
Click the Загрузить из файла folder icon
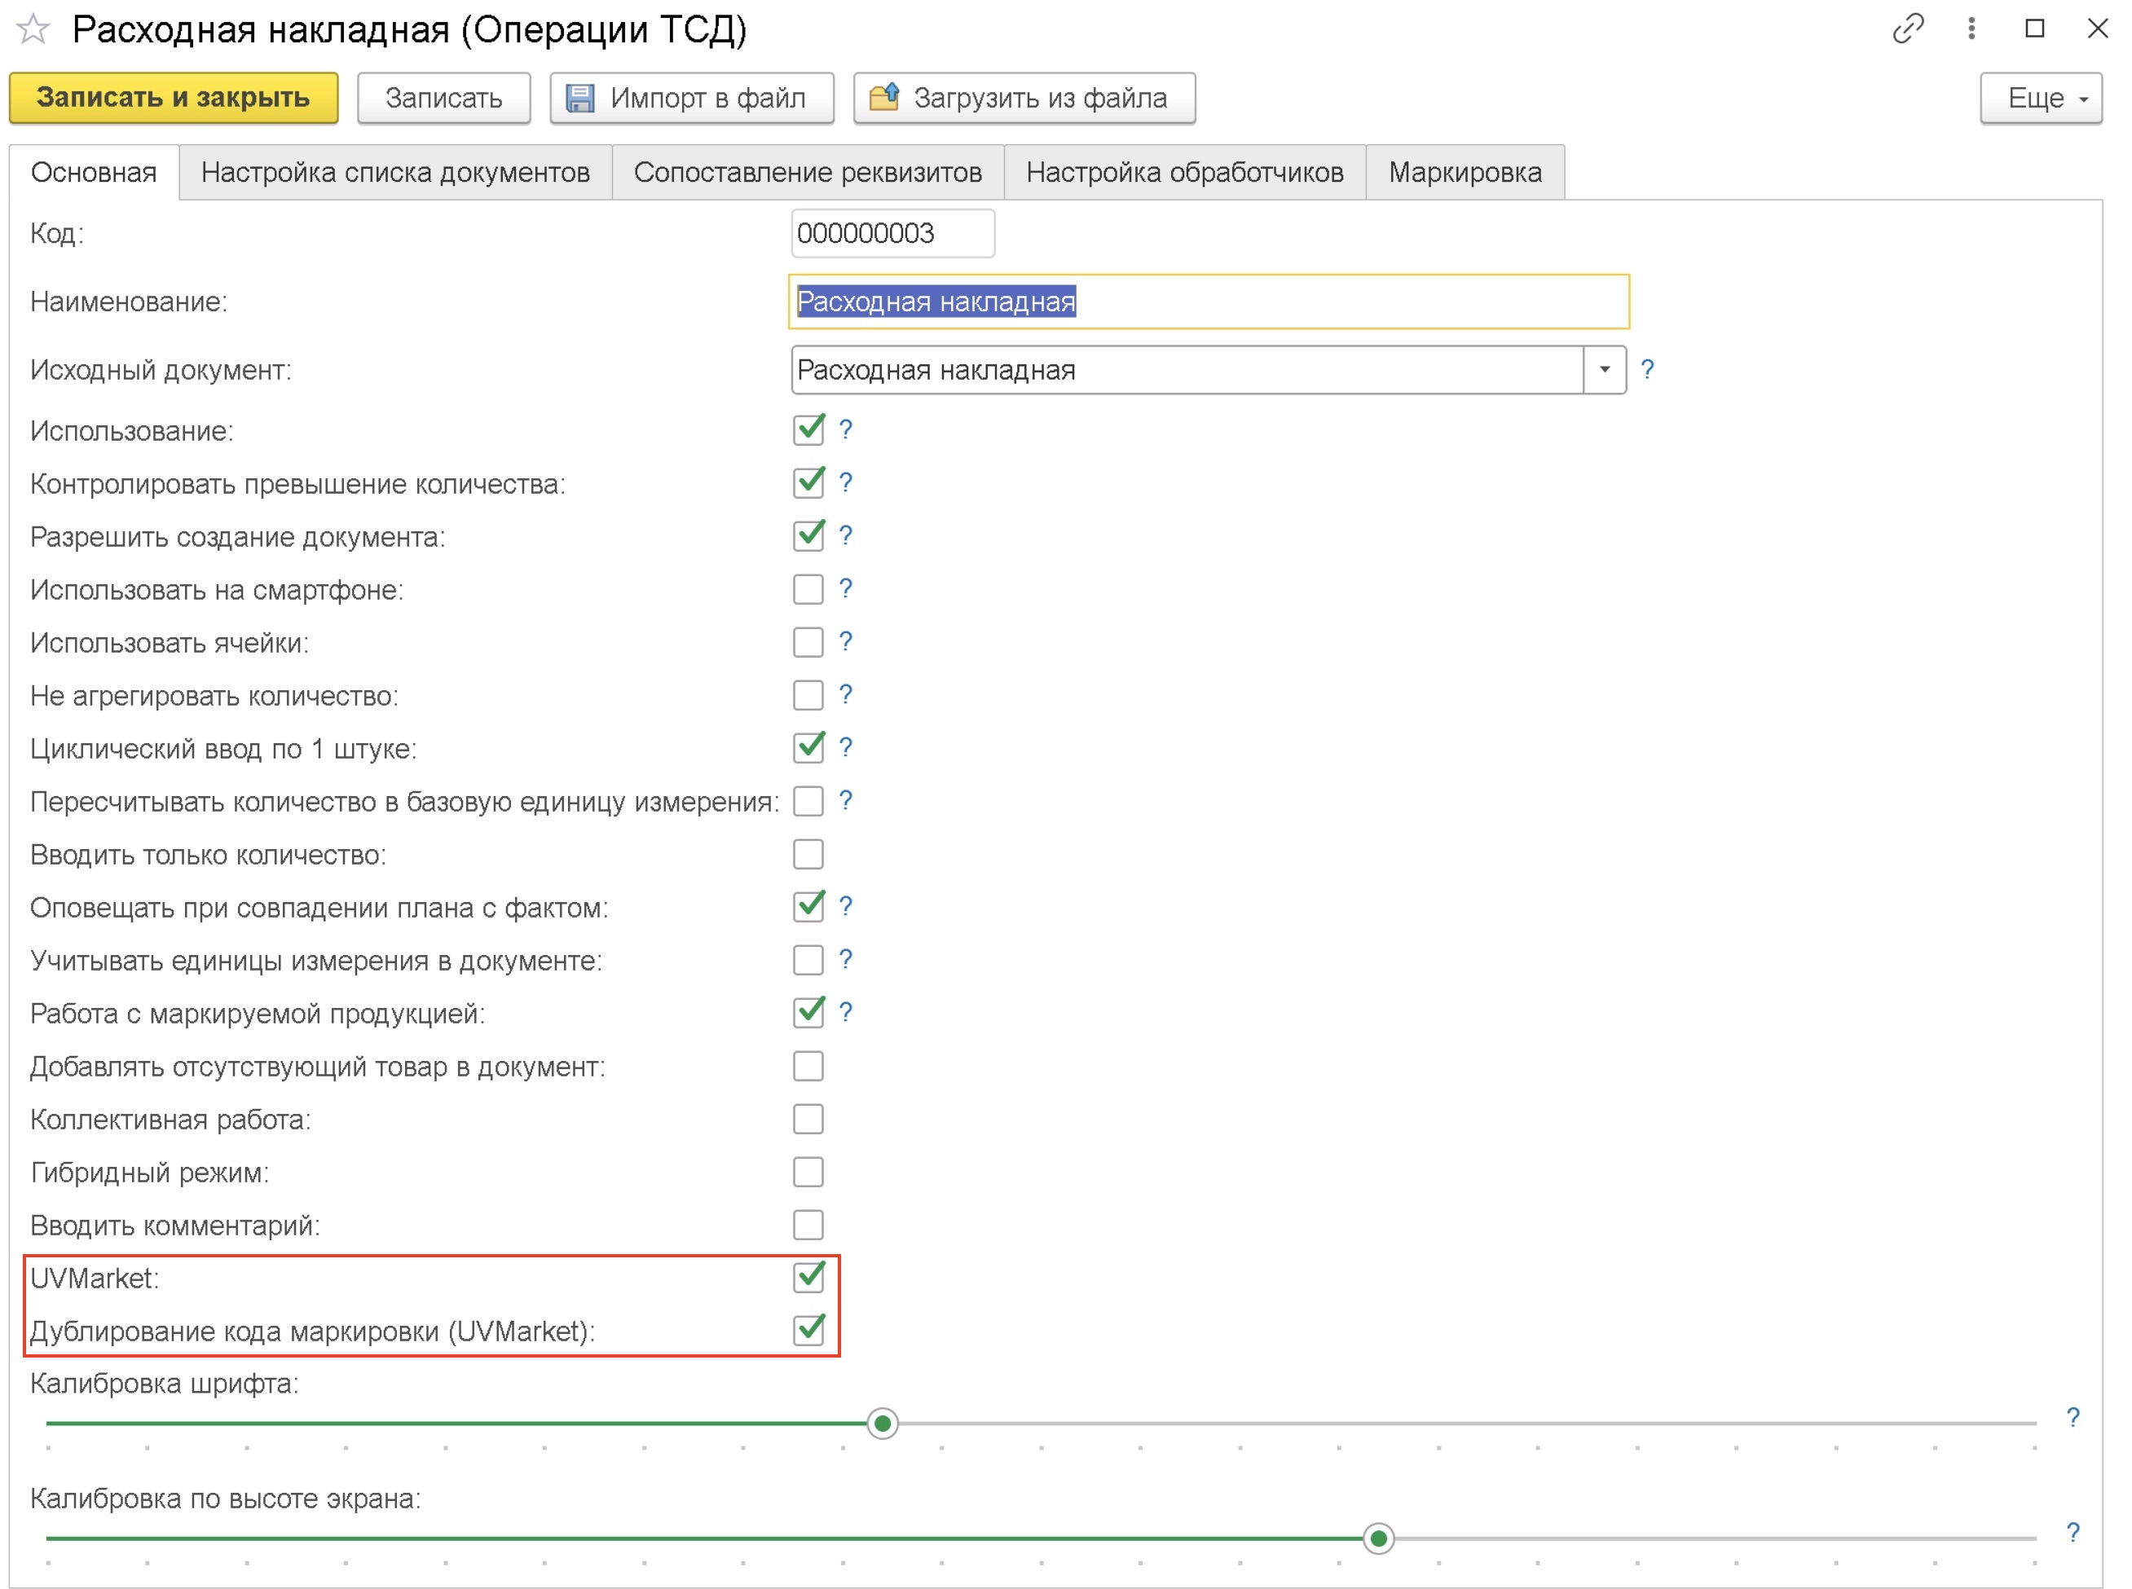pyautogui.click(x=883, y=97)
